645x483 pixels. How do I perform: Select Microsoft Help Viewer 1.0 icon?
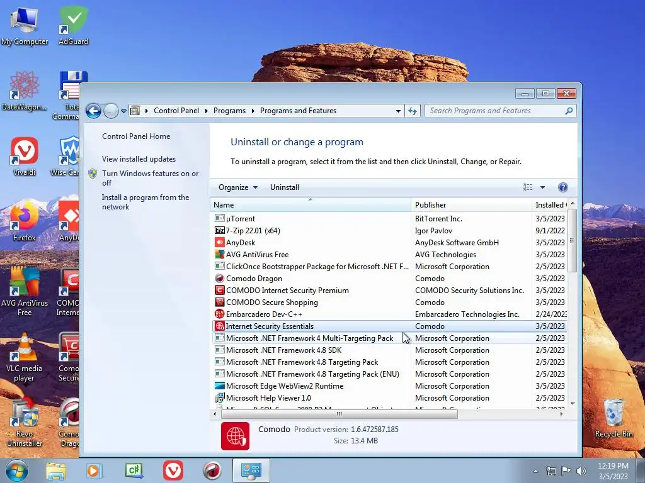pos(220,397)
